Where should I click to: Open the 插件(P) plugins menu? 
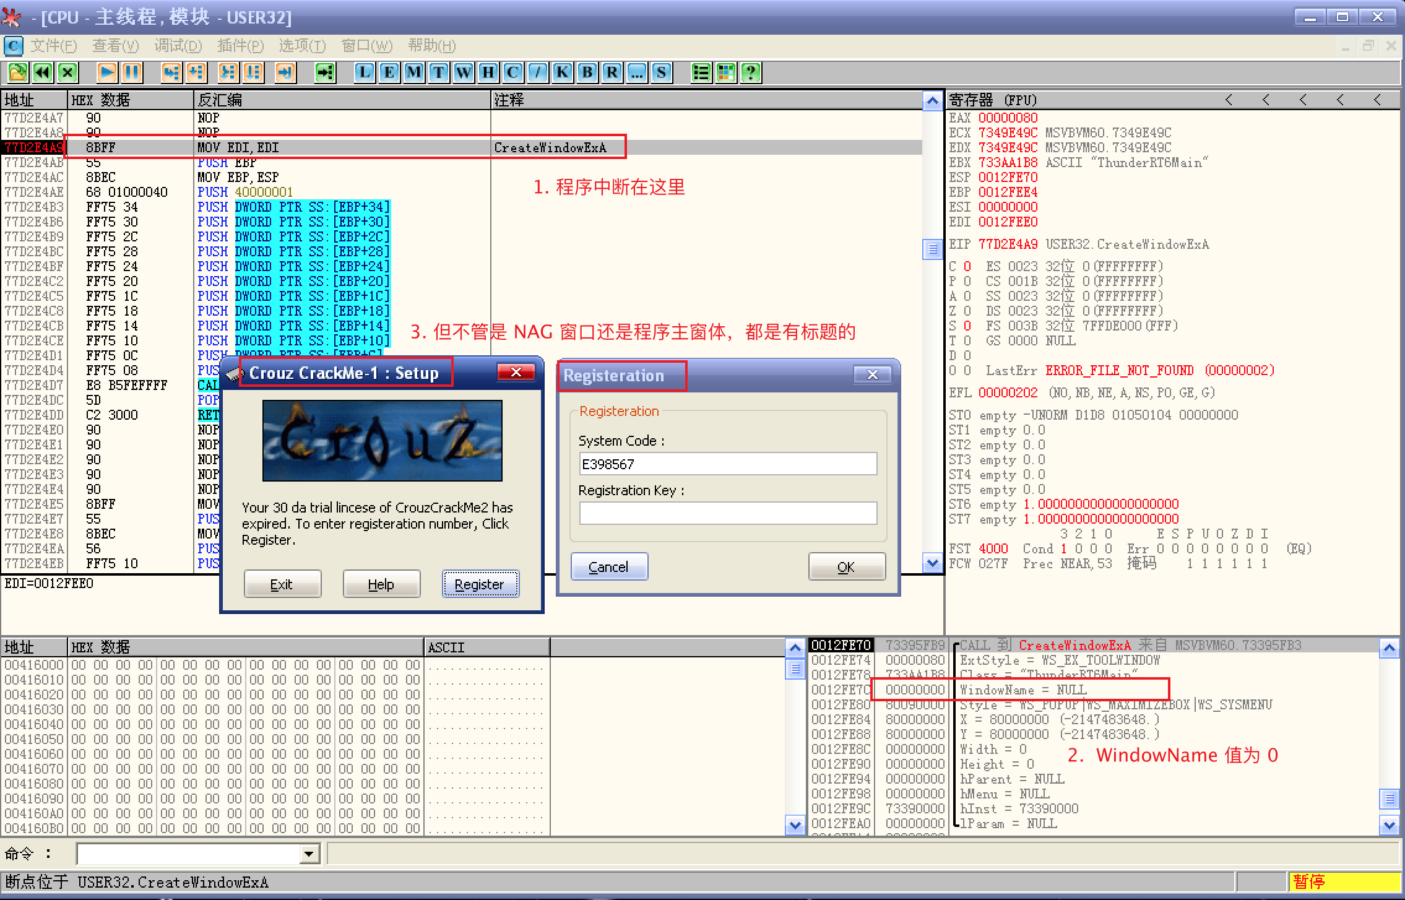point(240,46)
